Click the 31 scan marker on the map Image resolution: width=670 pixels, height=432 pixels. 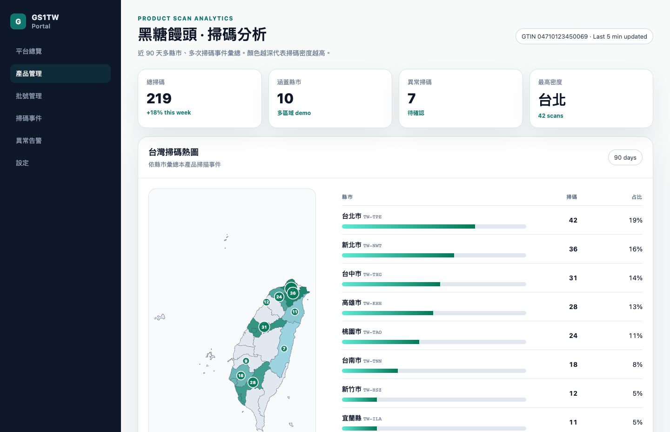(264, 327)
